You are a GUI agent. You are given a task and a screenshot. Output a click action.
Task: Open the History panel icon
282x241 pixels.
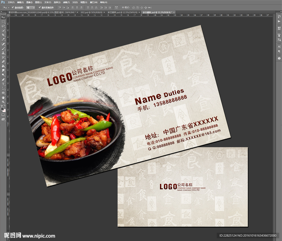point(279,17)
